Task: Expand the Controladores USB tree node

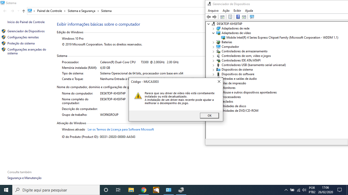Action: [x=213, y=65]
